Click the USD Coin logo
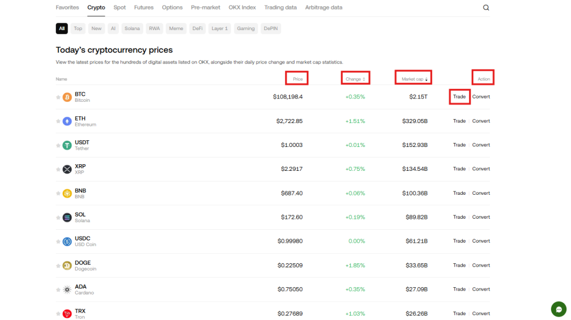Viewport: 571px width, 320px height. click(67, 242)
